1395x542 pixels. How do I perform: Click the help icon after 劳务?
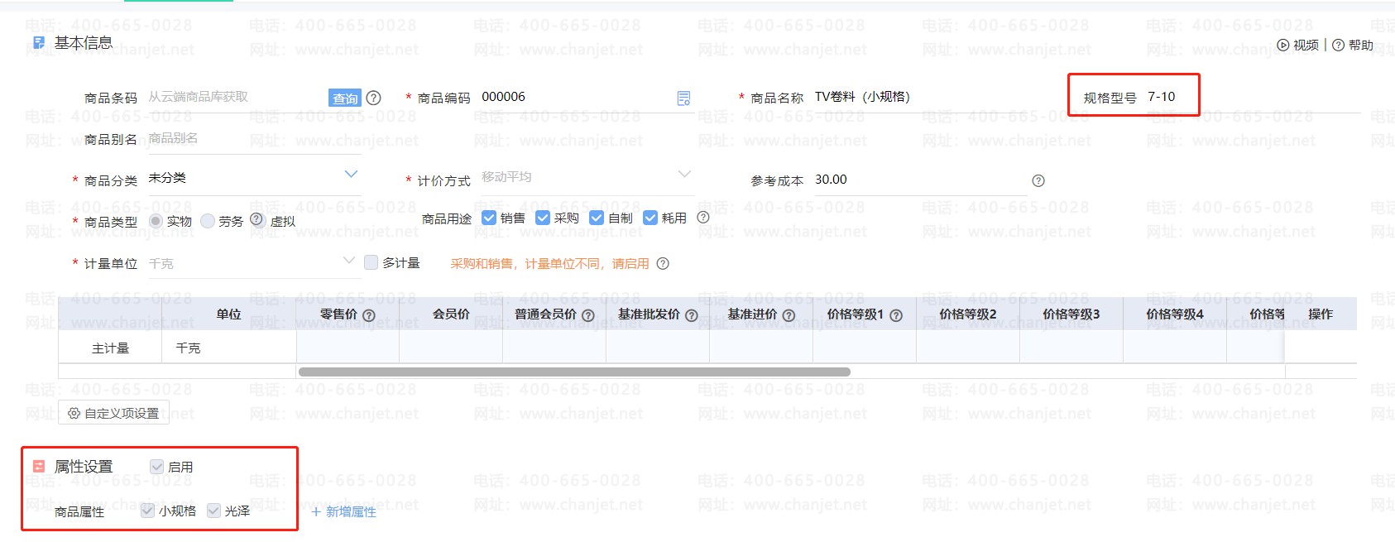(256, 219)
